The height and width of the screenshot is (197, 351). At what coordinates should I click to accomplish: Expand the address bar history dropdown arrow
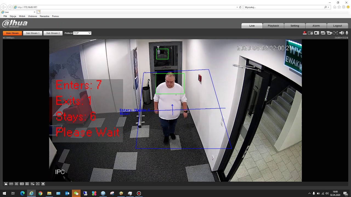point(237,7)
